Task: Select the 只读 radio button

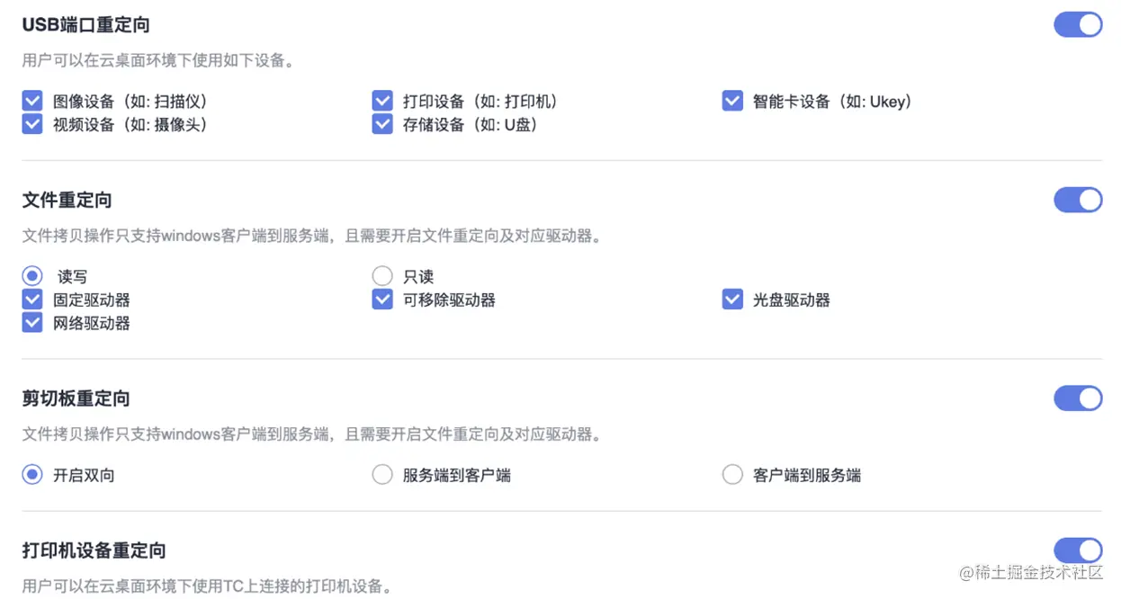Action: pyautogui.click(x=382, y=276)
